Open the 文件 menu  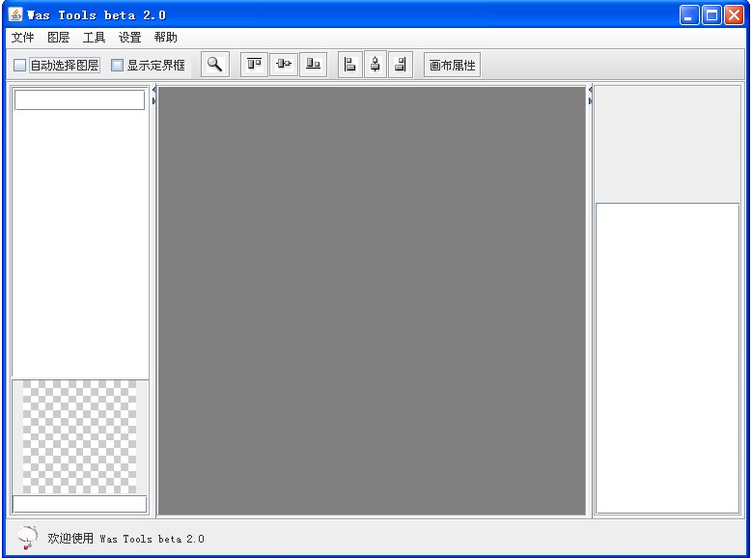[x=22, y=38]
